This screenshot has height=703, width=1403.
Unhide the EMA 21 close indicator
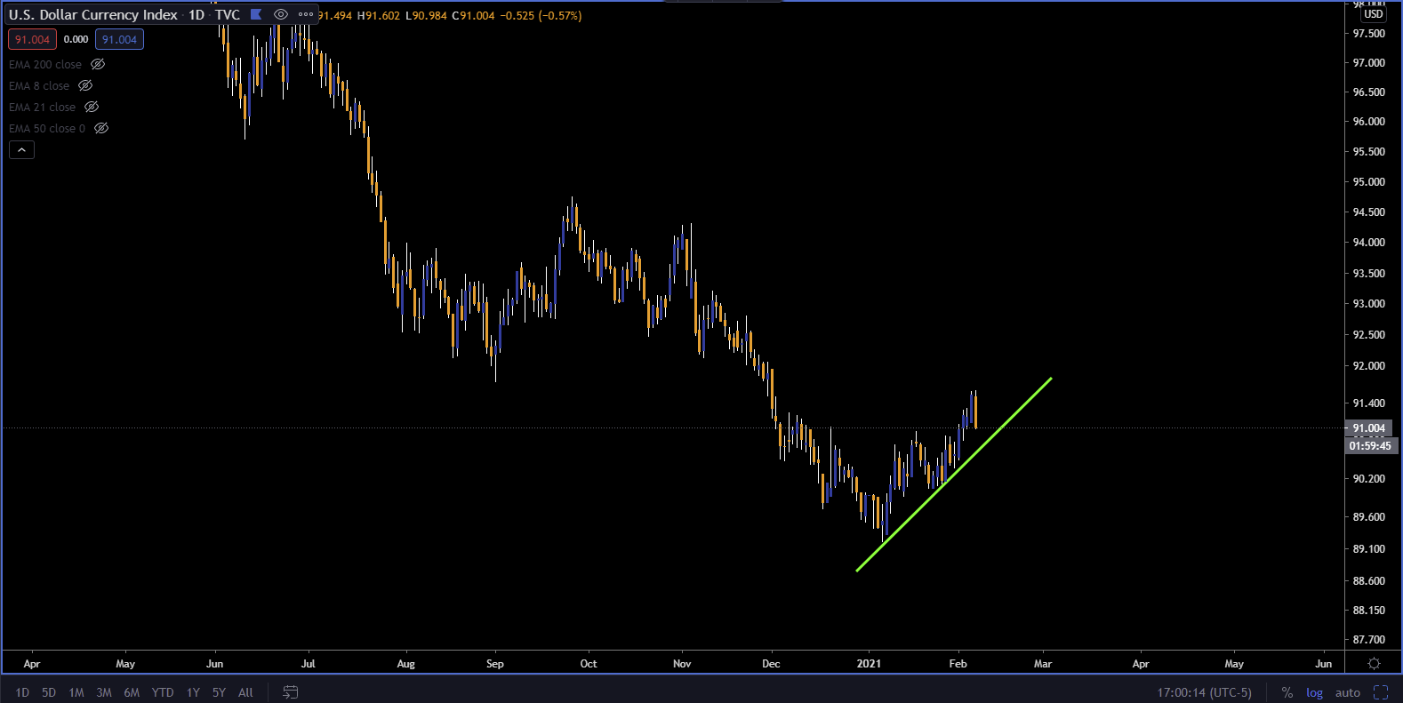click(x=92, y=107)
